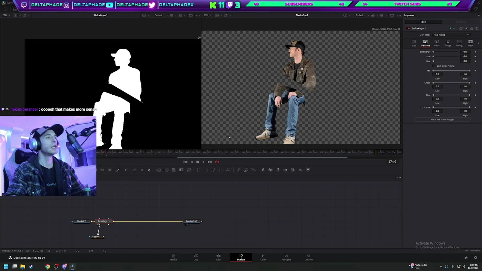
Task: Select the Paint brush tool in toolbar
Action: 117,170
